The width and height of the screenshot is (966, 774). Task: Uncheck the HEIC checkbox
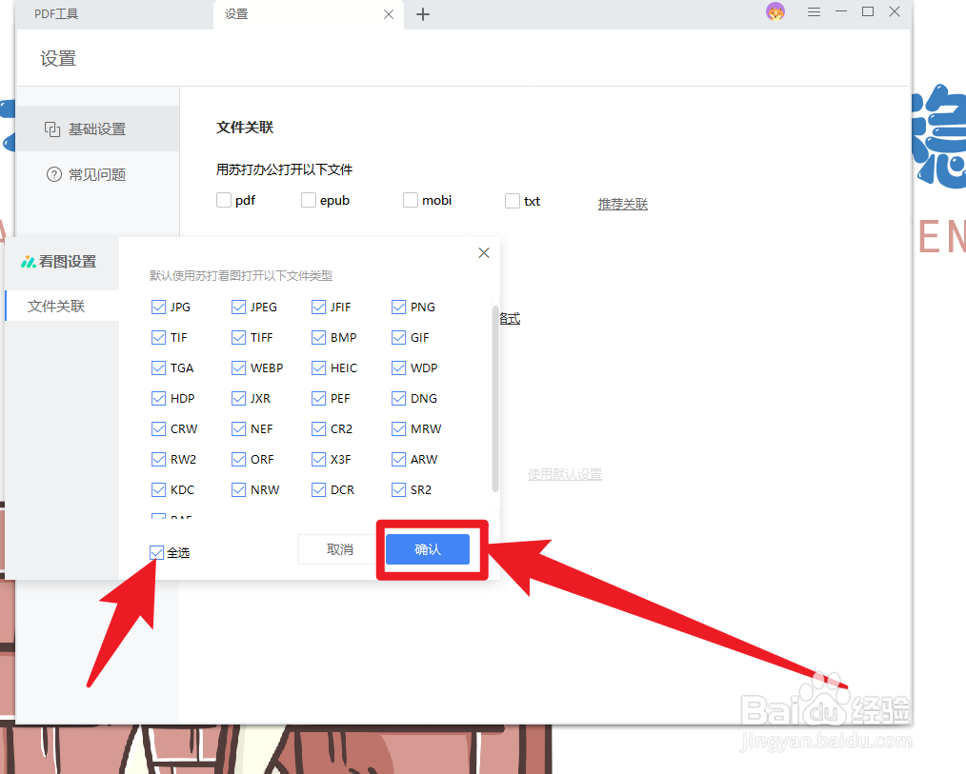[x=318, y=367]
